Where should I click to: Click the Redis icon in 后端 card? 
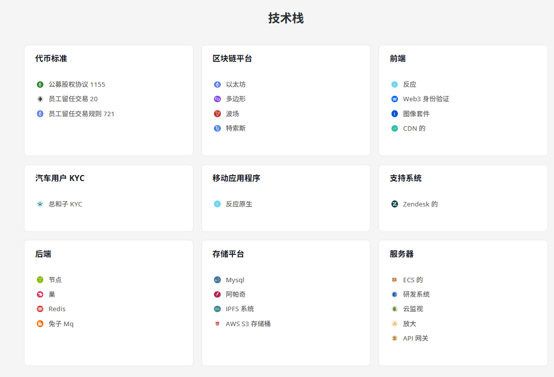40,309
